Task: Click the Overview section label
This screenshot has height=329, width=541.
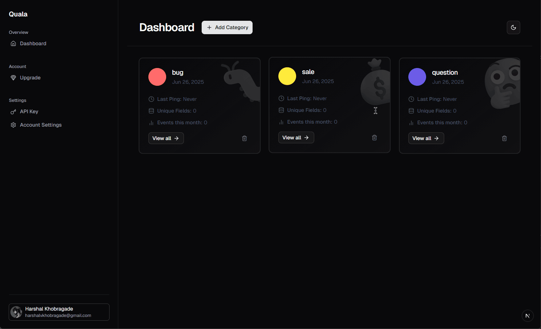Action: pos(18,32)
